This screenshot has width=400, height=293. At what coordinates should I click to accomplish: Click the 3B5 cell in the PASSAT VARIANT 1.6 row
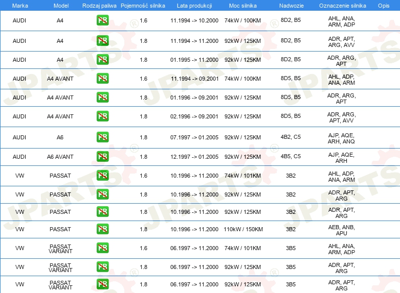tap(291, 248)
